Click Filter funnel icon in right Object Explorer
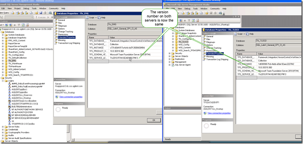Screen dimensions: 303x144 pos(189,20)
